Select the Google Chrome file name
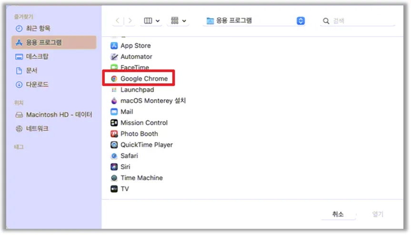 [144, 79]
